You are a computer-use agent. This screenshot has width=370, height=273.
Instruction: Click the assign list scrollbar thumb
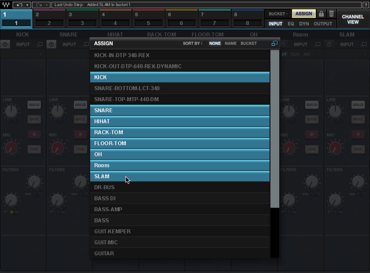click(x=275, y=129)
